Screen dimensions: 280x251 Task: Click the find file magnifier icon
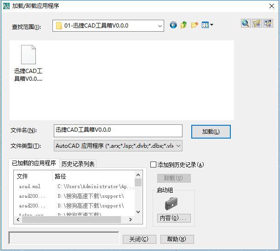[x=246, y=23]
